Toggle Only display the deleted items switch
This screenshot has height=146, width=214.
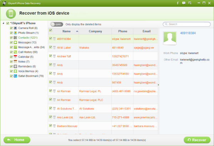57,24
